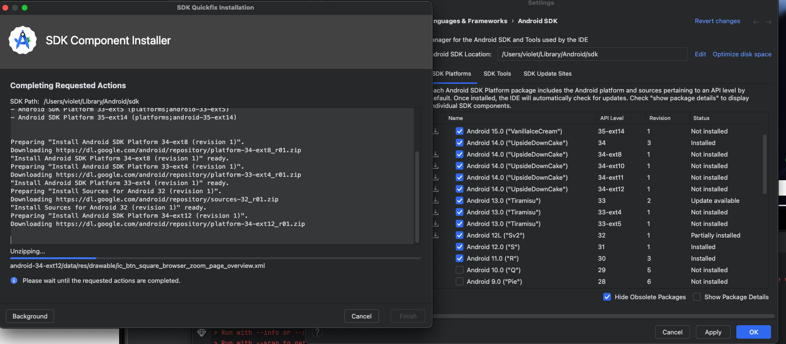The image size is (786, 344).
Task: Check Android 9.0 Pie checkbox
Action: click(x=460, y=281)
